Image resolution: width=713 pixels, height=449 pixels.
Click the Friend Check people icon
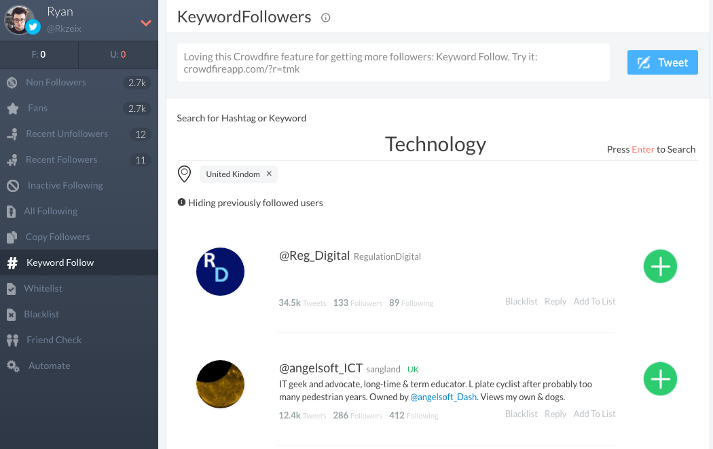13,340
